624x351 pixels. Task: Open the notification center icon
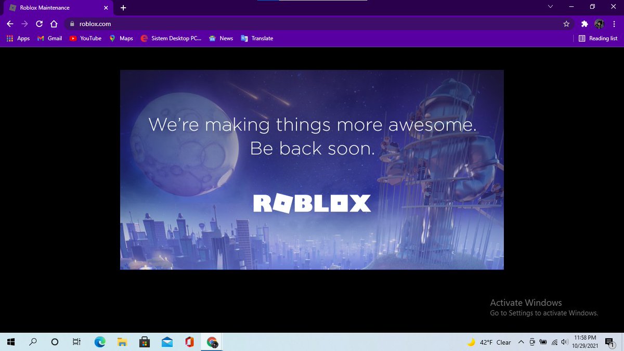[610, 342]
